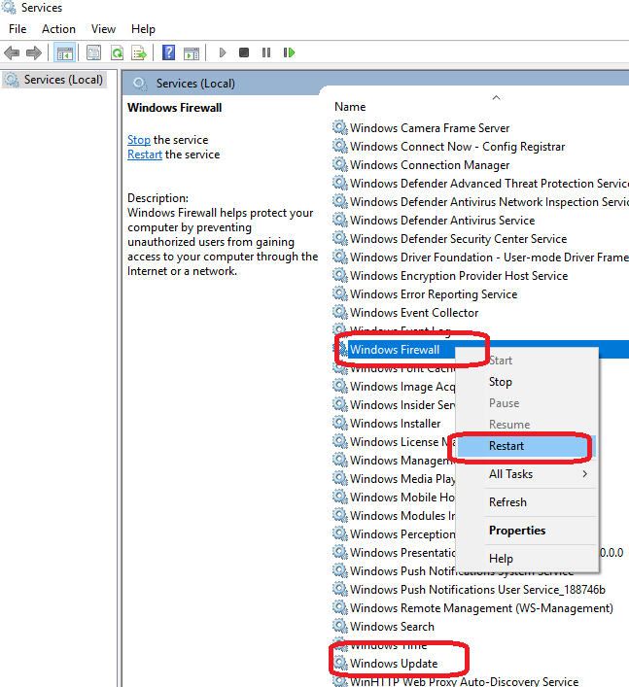Click the Restart Service toolbar icon
Image resolution: width=629 pixels, height=687 pixels.
(289, 53)
